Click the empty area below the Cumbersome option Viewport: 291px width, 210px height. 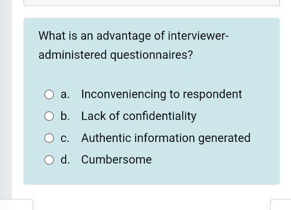[151, 175]
